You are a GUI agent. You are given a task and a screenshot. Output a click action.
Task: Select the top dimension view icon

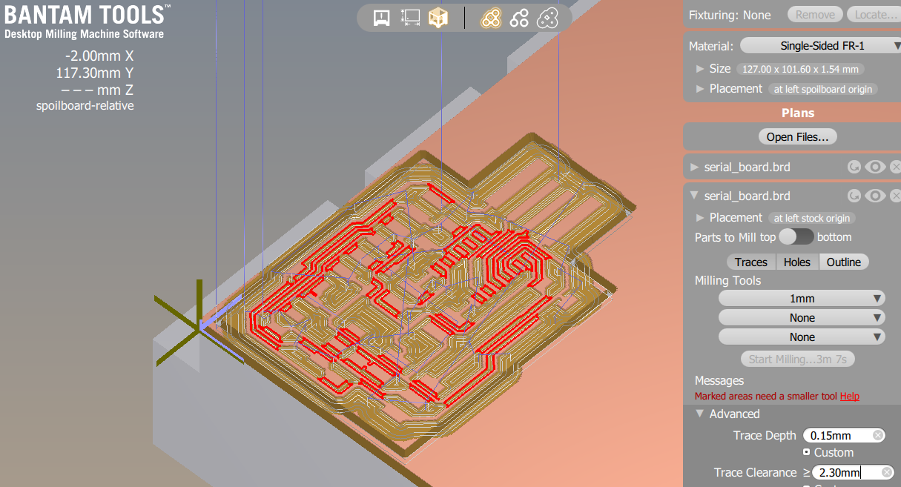pos(410,17)
